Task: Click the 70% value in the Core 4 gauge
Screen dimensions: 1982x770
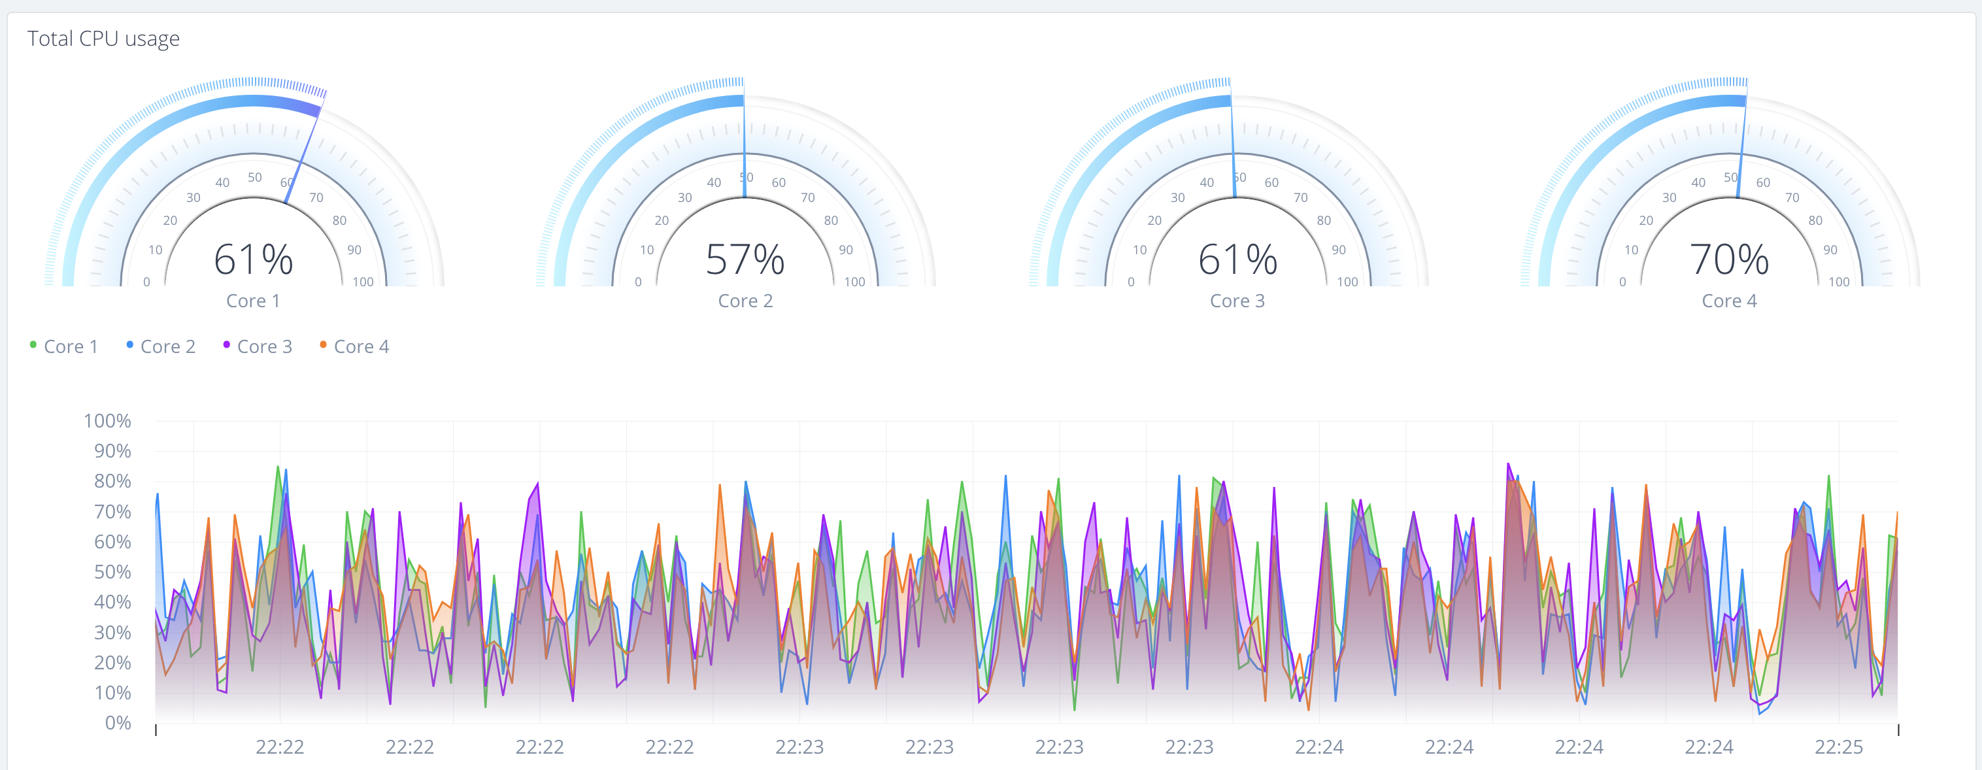Action: click(1729, 259)
